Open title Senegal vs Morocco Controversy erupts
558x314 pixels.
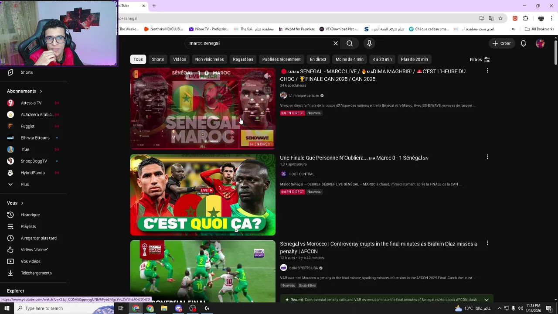click(378, 248)
